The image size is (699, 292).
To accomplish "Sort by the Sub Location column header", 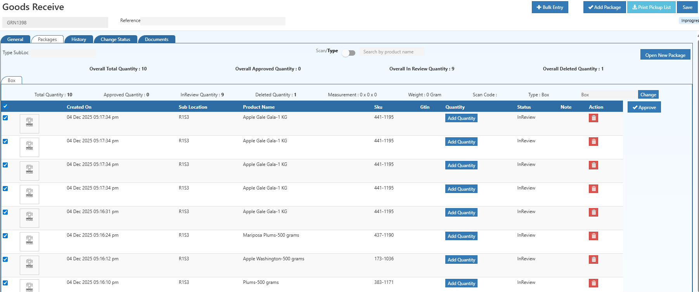I will pos(193,107).
